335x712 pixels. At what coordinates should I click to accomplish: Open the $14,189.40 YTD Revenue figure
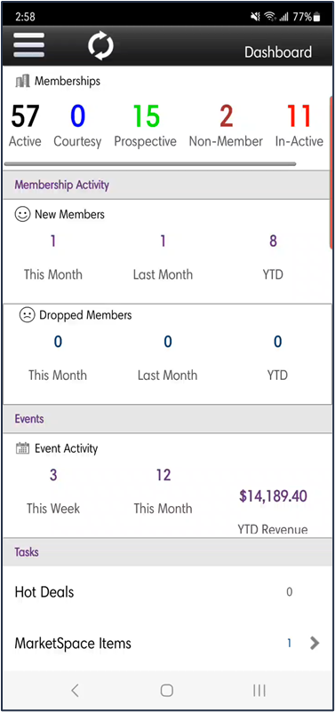(x=273, y=496)
